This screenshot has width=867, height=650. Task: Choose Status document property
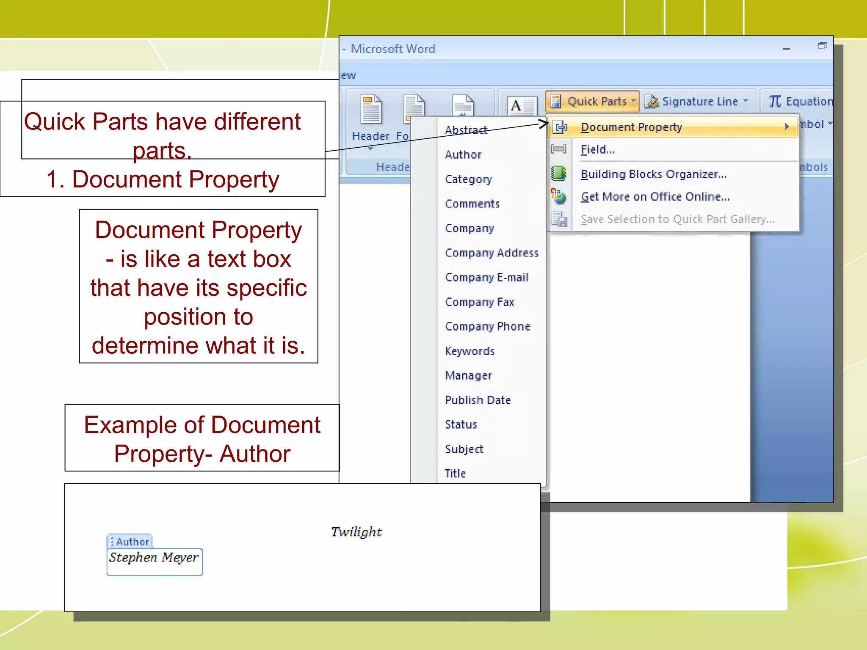pyautogui.click(x=461, y=424)
